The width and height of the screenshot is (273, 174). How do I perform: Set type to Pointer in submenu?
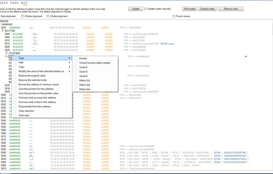95,58
